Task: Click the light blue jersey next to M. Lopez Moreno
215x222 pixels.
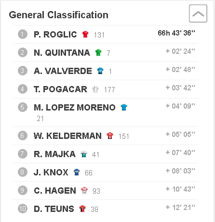Action: pos(124,107)
